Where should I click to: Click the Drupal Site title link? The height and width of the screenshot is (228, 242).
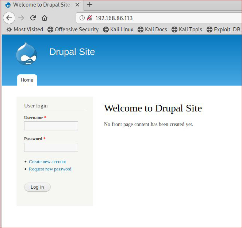(72, 52)
